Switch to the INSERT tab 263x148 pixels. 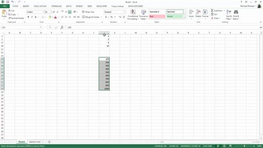point(26,6)
